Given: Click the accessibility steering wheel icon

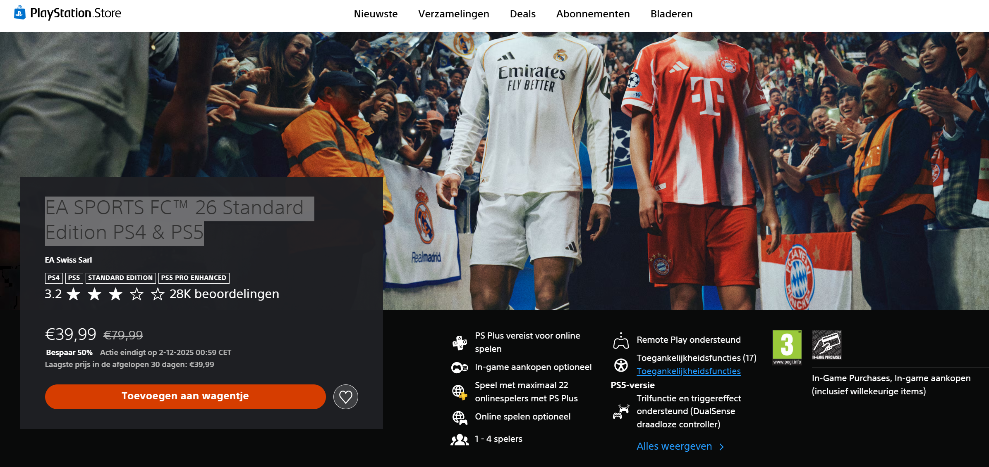Looking at the screenshot, I should 620,364.
